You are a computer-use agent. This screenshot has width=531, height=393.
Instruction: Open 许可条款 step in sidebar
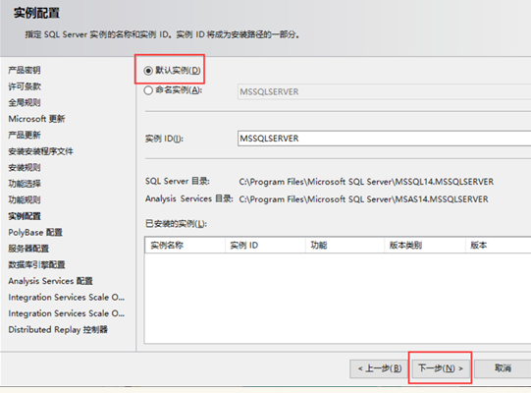pyautogui.click(x=25, y=86)
